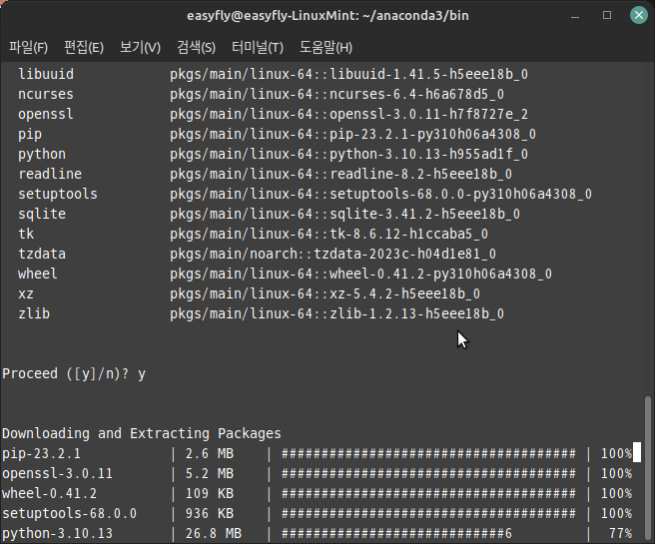The width and height of the screenshot is (655, 544).
Task: Click the python package name in list
Action: coord(42,155)
